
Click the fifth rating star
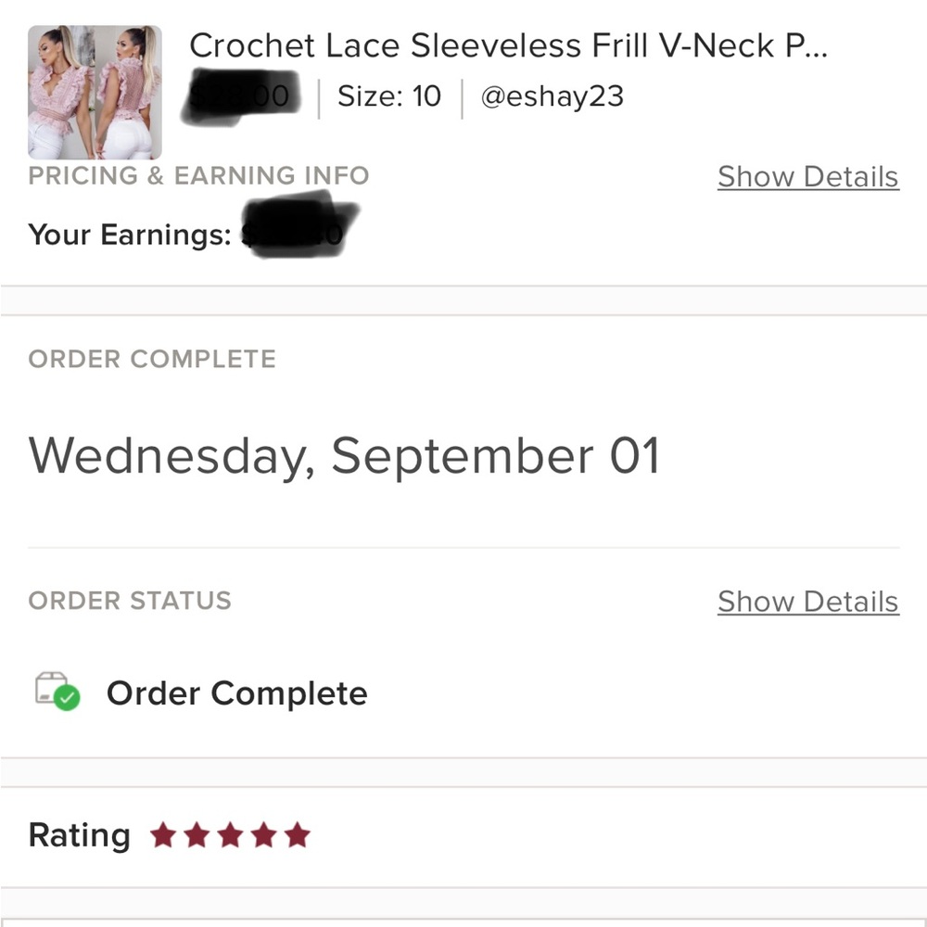click(x=298, y=835)
